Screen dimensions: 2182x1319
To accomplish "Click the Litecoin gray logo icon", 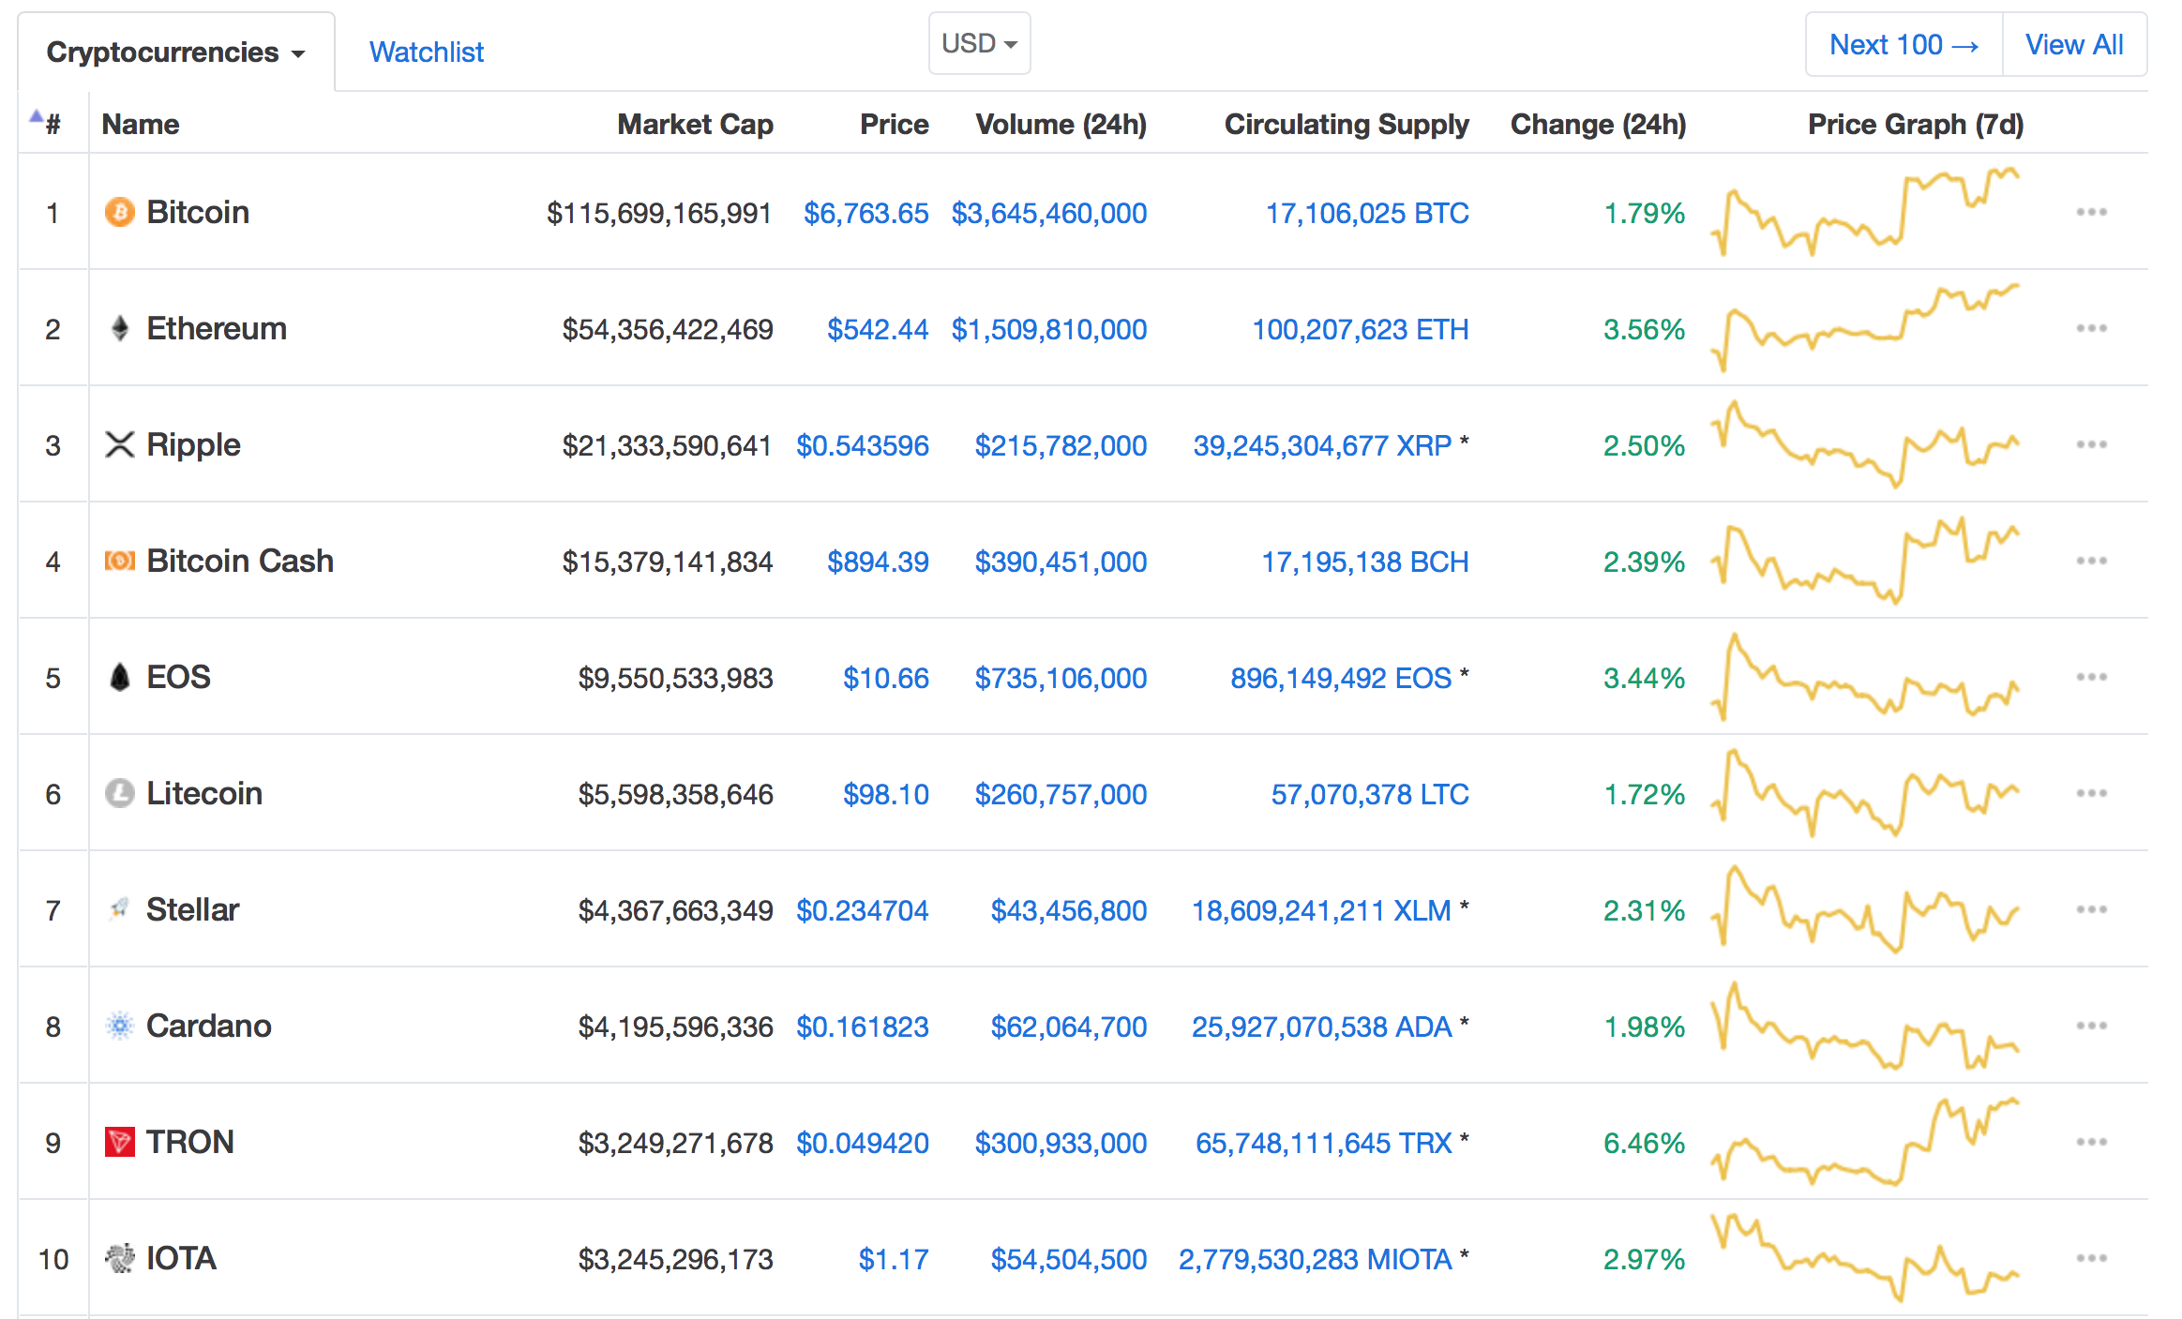I will coord(119,793).
